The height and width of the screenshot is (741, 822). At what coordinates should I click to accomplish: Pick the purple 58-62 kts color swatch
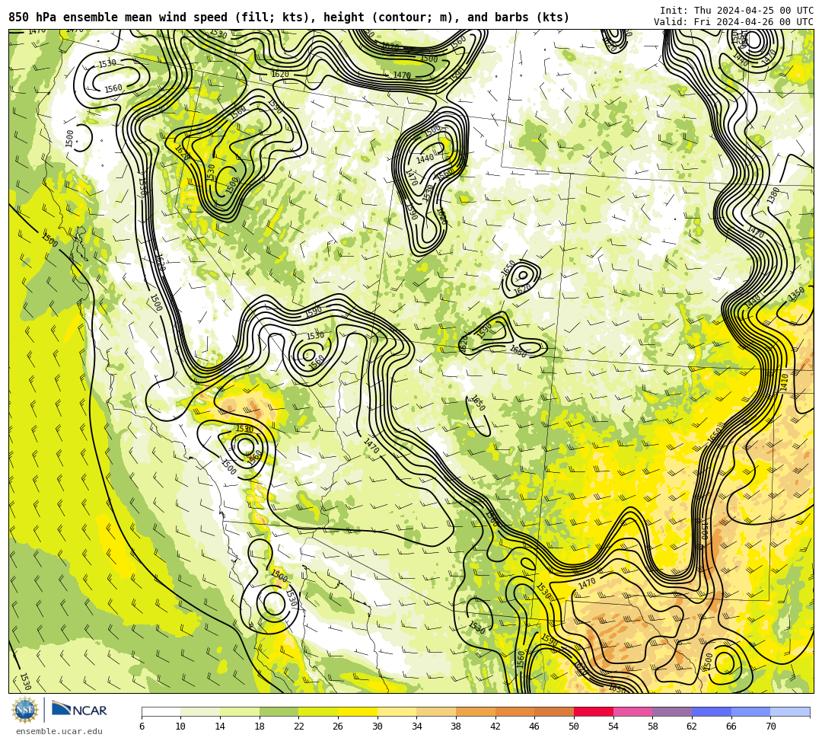pyautogui.click(x=672, y=711)
